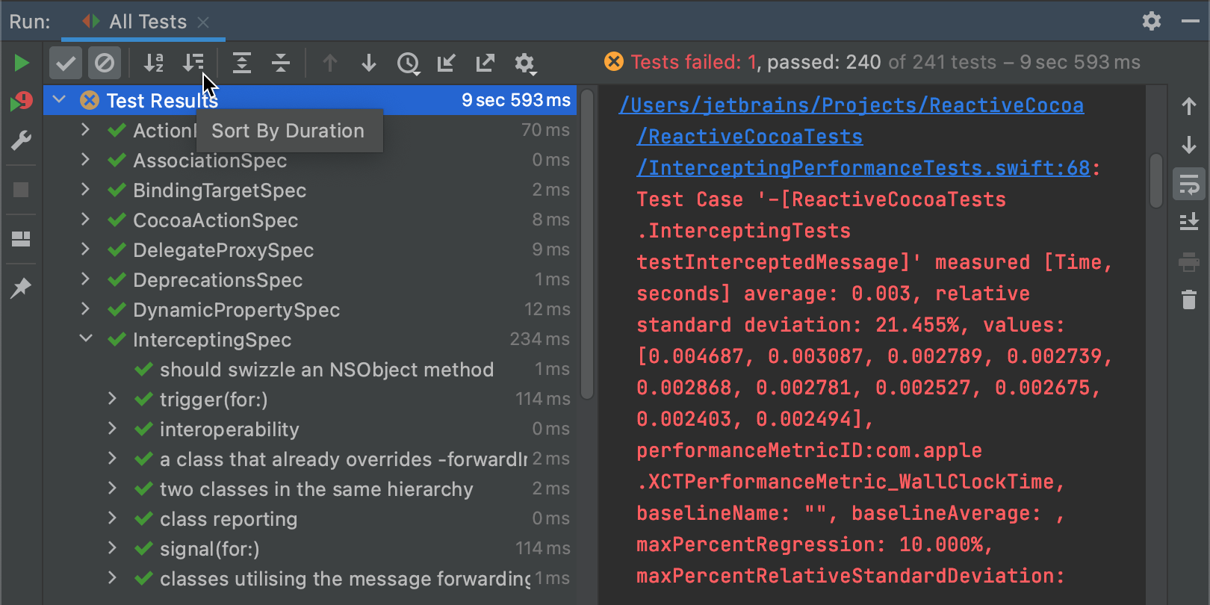The image size is (1210, 605).
Task: Click Sort By Duration toolbar icon
Action: coord(193,63)
